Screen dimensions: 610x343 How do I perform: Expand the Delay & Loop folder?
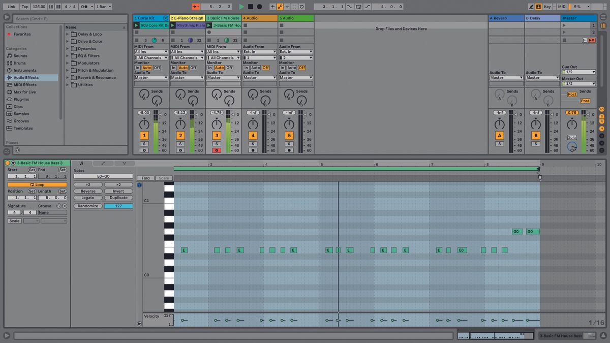67,34
